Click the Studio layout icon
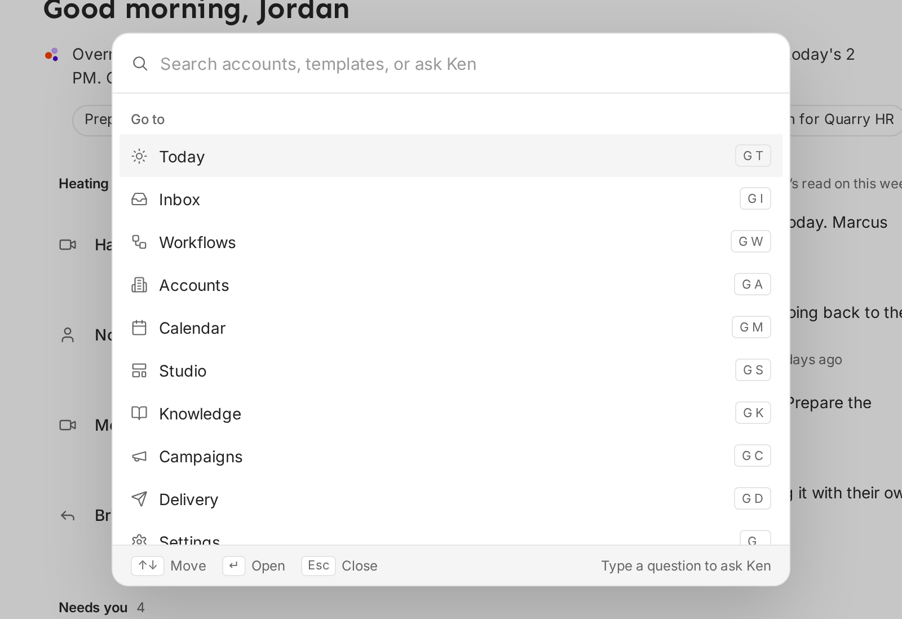 139,370
